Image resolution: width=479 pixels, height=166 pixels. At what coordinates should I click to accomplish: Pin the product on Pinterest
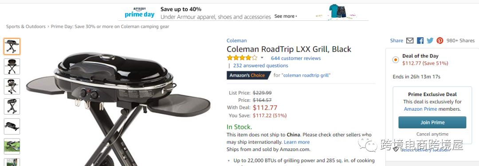tap(440, 41)
